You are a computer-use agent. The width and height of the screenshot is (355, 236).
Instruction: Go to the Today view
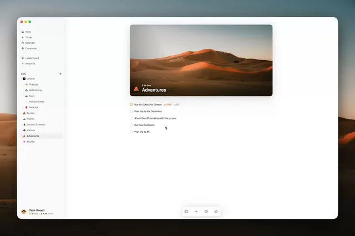point(27,37)
